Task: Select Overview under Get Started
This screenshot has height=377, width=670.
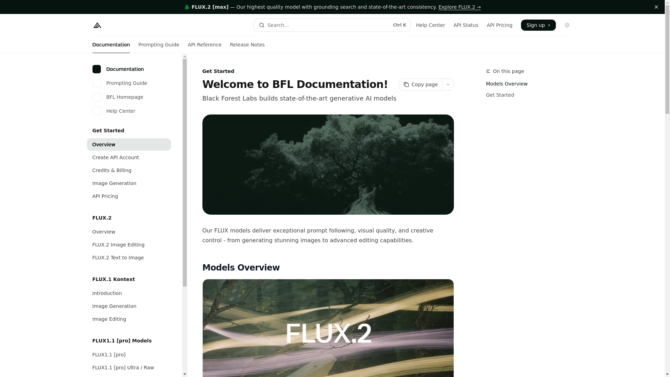Action: [x=129, y=145]
